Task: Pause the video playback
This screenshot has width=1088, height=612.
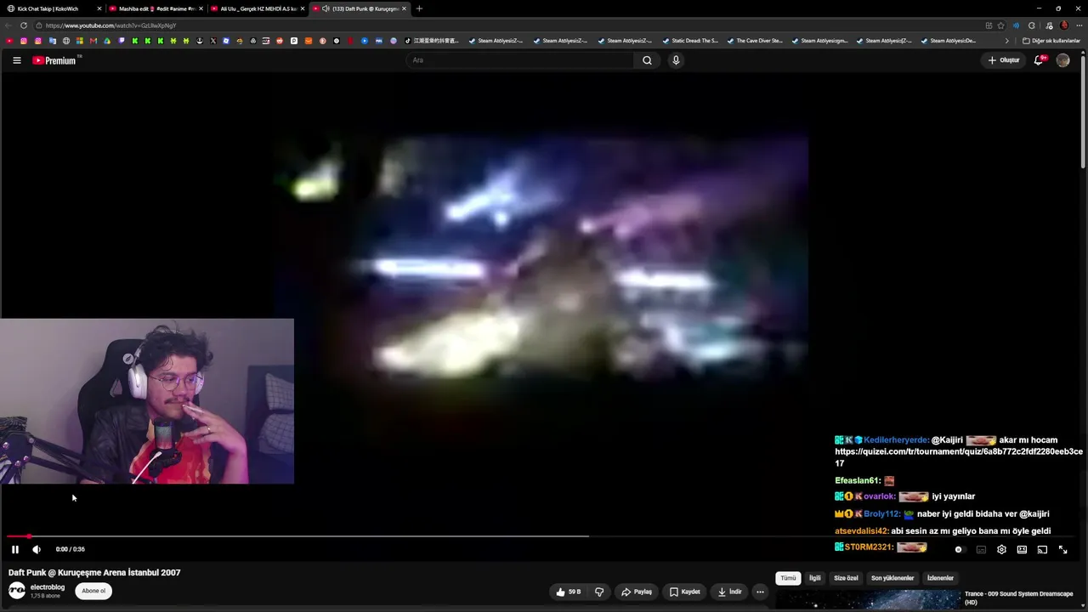Action: 14,549
